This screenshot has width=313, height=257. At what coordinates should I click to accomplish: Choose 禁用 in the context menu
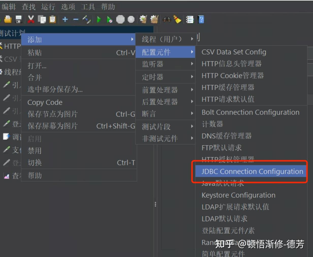pos(79,151)
